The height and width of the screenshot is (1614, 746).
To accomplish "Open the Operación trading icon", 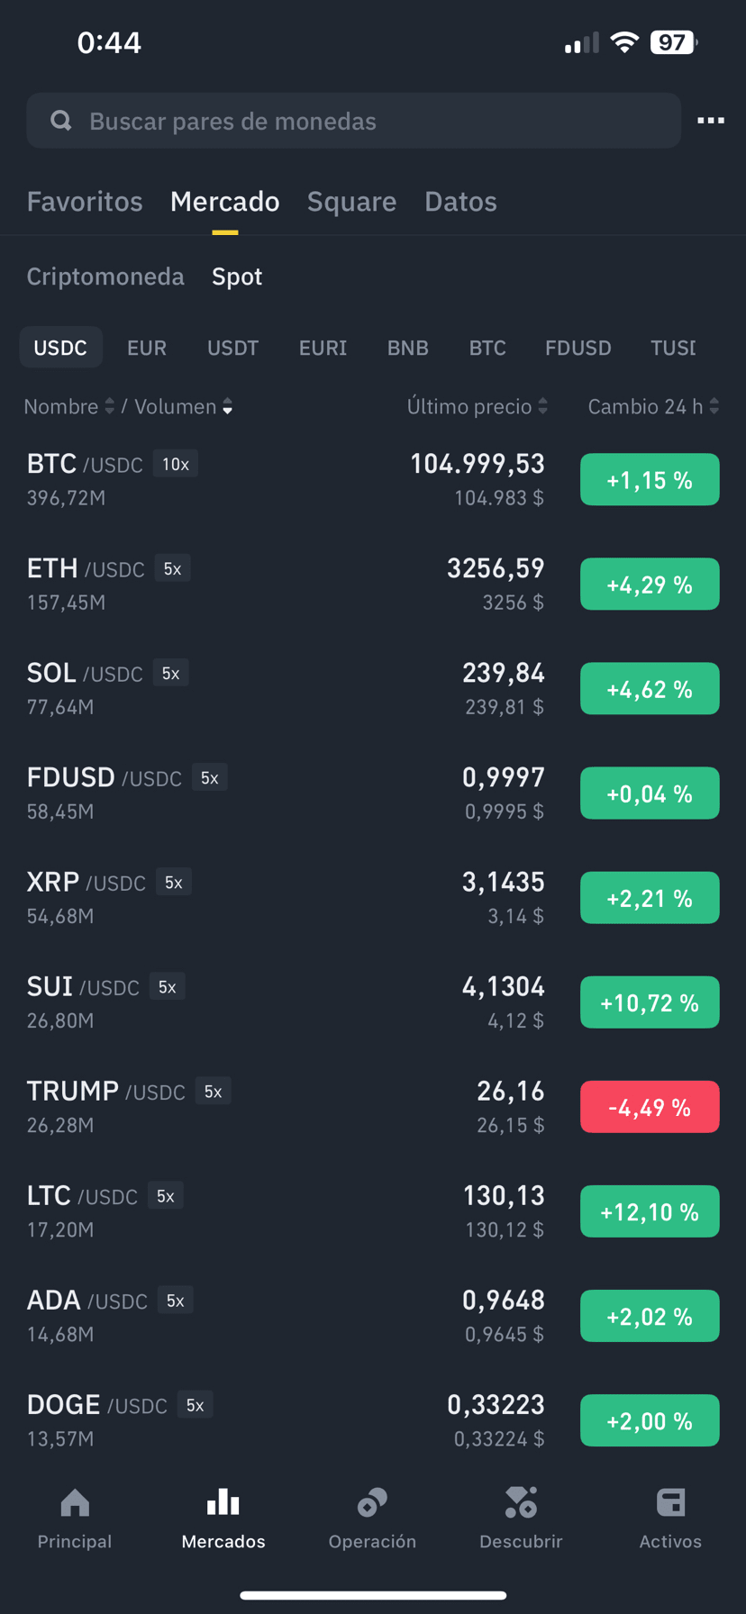I will click(x=372, y=1502).
